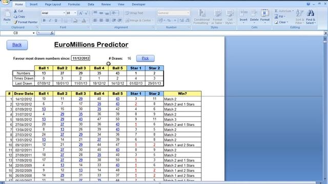Toggle Wrap Text

[134, 13]
